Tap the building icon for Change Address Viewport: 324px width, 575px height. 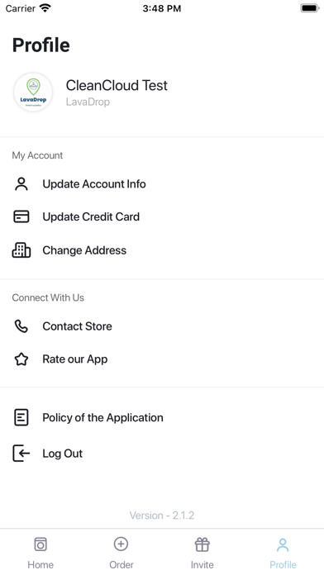tap(21, 250)
